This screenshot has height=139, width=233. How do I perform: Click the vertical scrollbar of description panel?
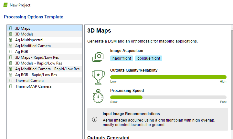pyautogui.click(x=231, y=81)
